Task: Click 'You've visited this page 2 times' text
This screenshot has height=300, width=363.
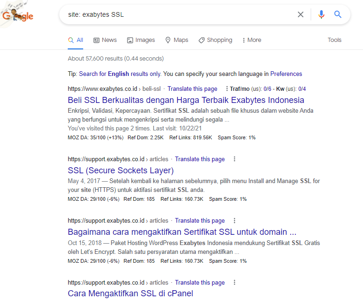Action: 135,128
